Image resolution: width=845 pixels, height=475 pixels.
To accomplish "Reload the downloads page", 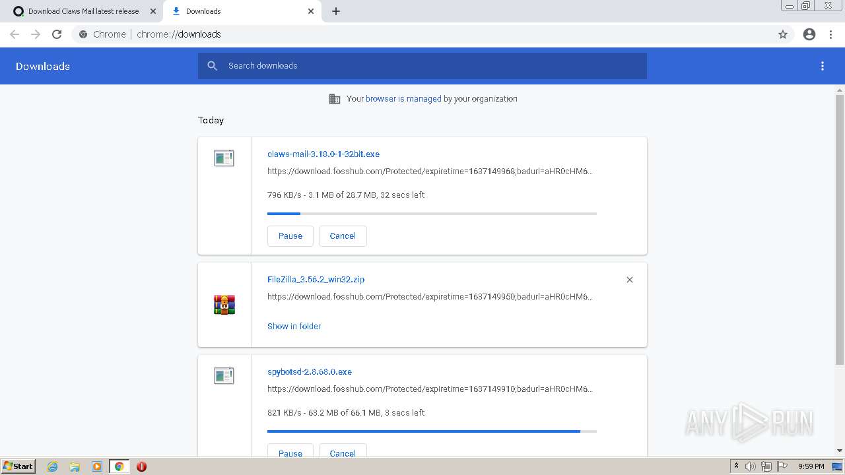I will [57, 34].
